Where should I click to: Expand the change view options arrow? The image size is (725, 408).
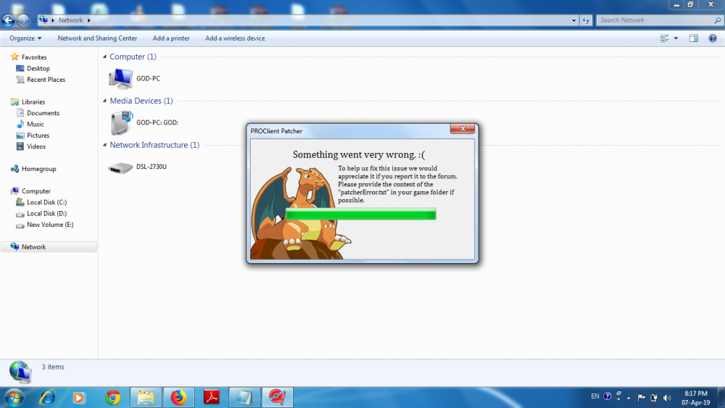click(x=676, y=38)
